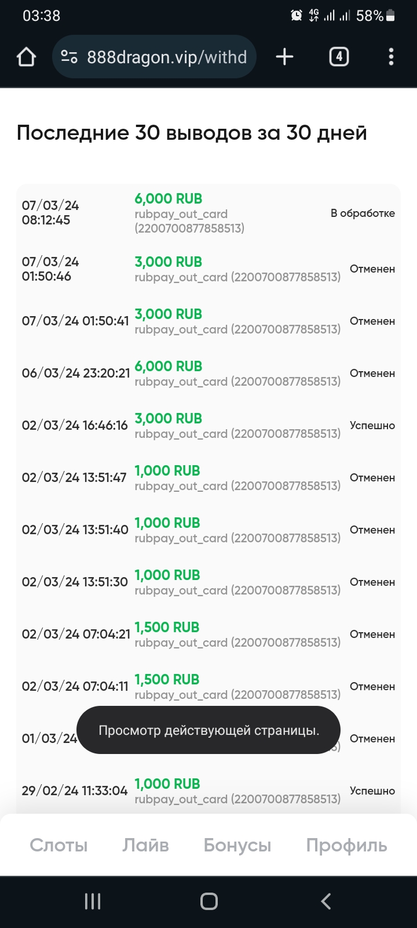Tap the Android recent apps button

[93, 901]
